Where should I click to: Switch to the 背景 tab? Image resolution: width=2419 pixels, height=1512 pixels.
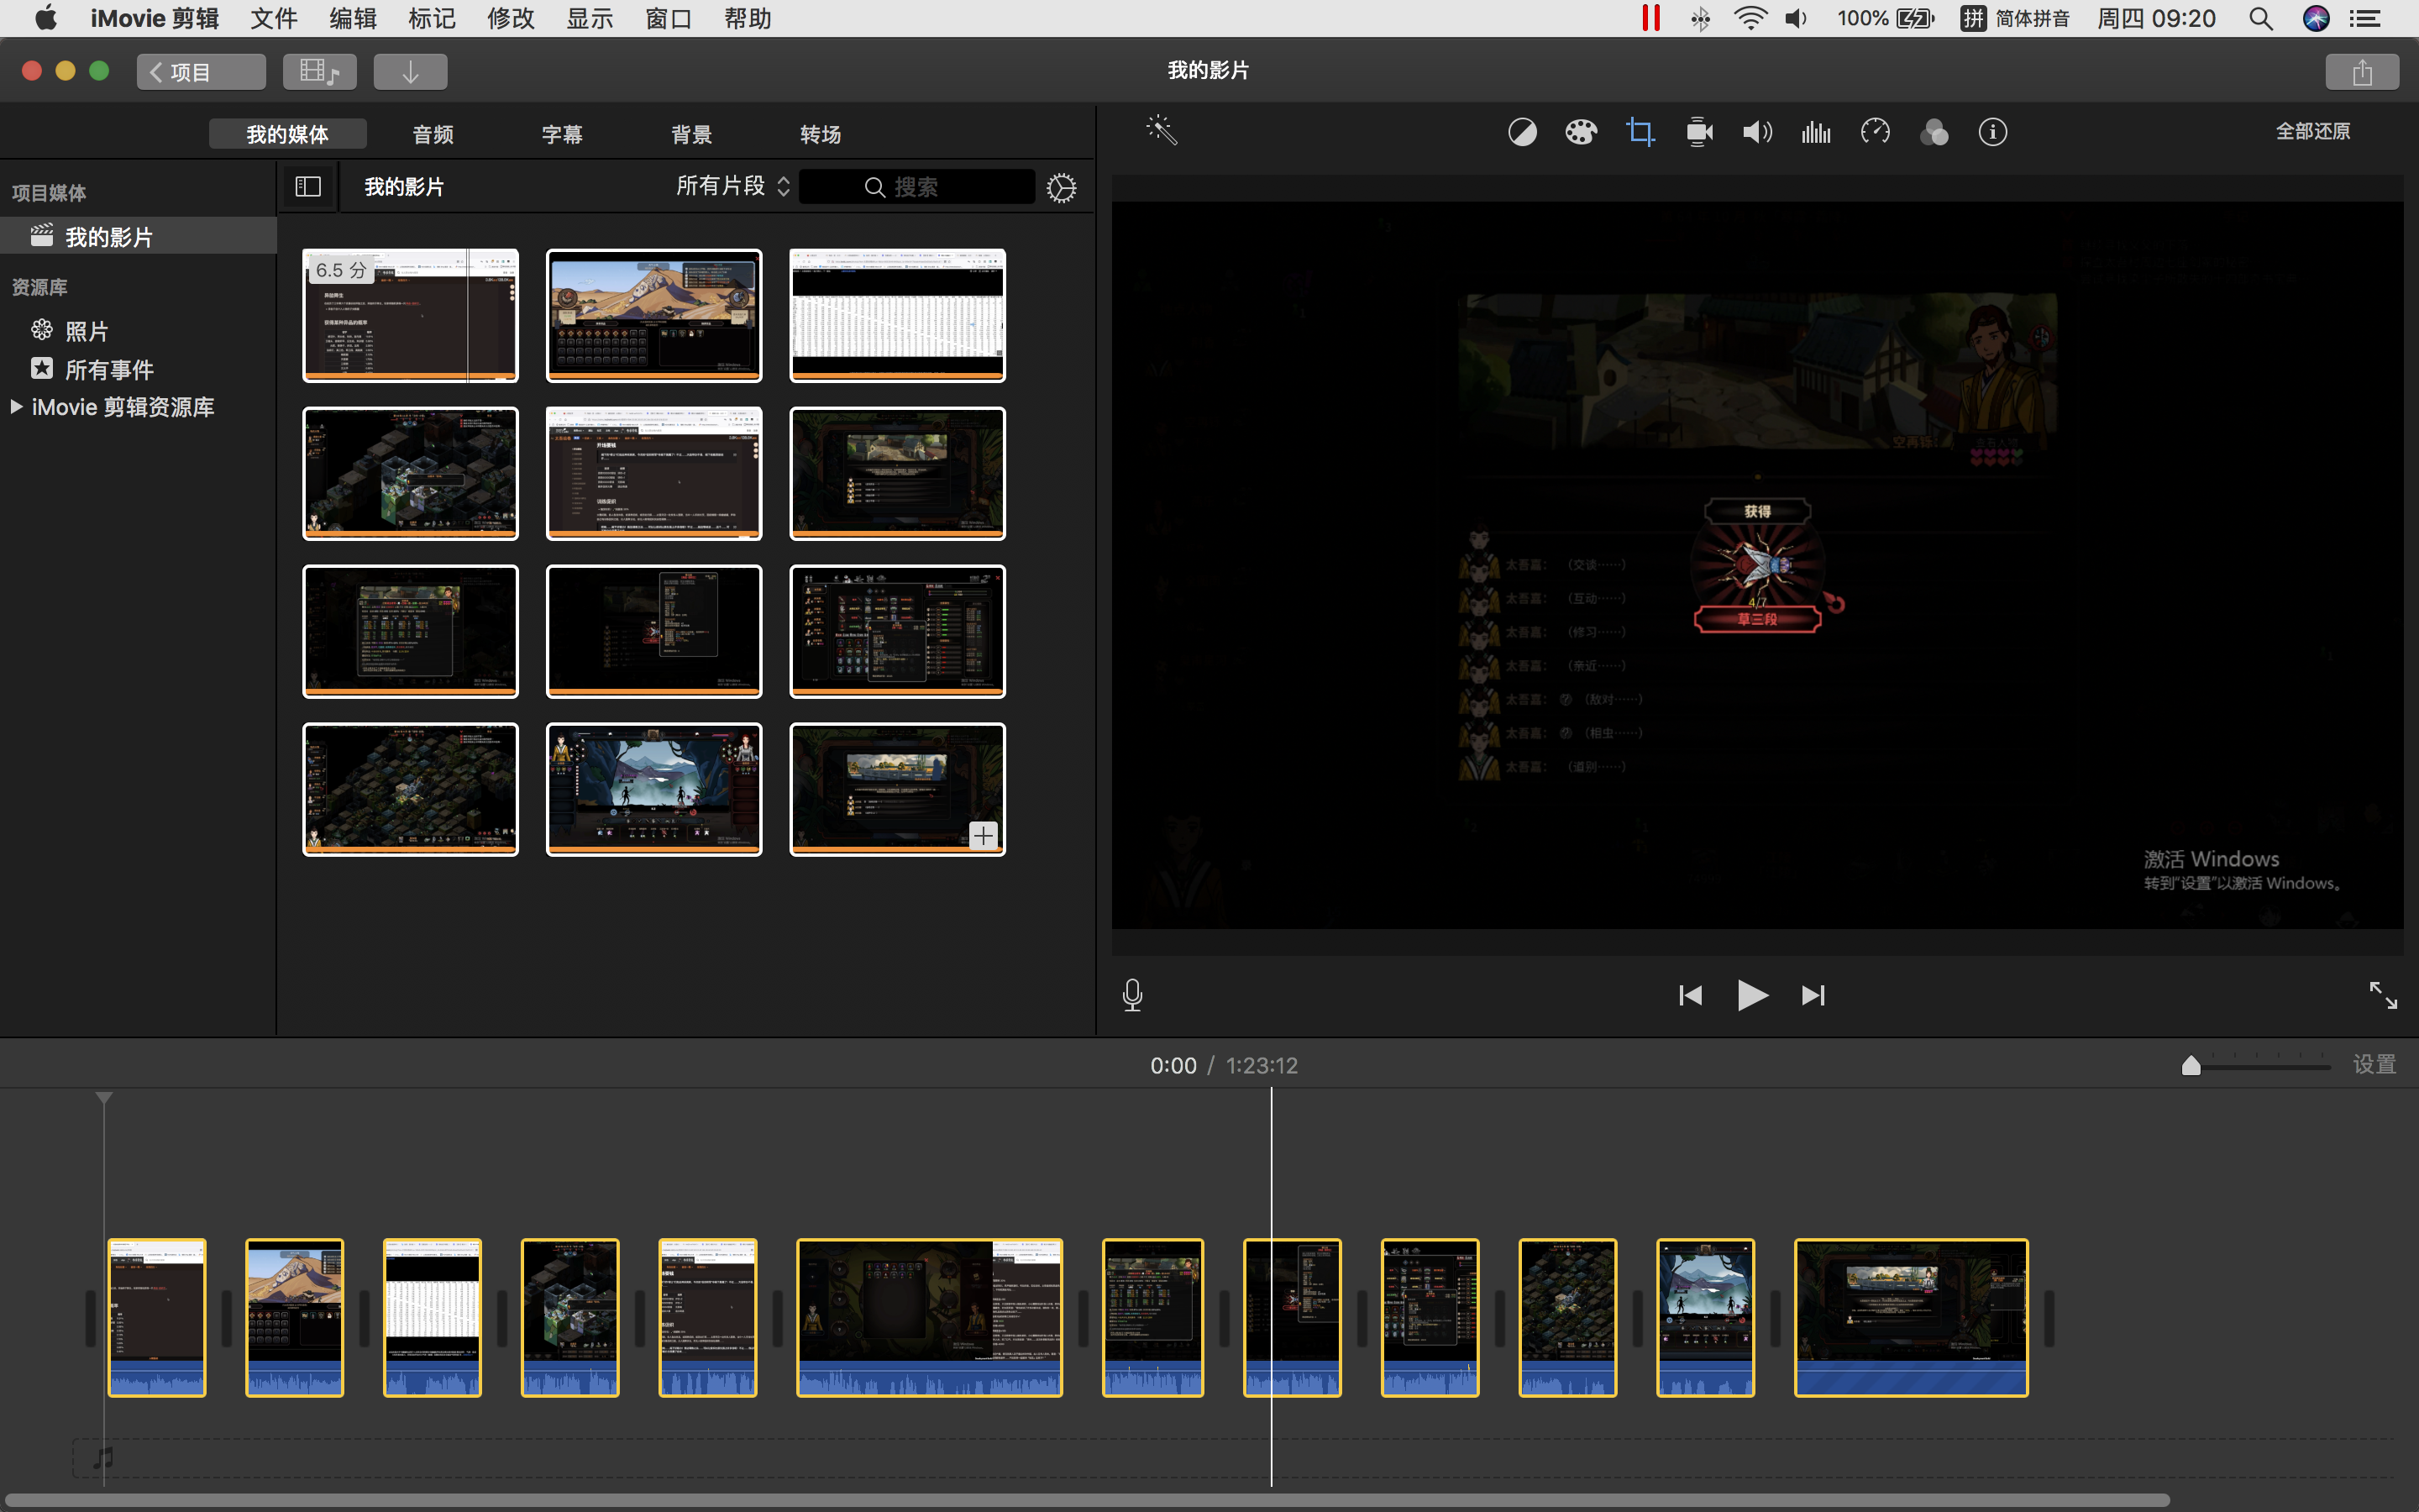click(x=692, y=134)
